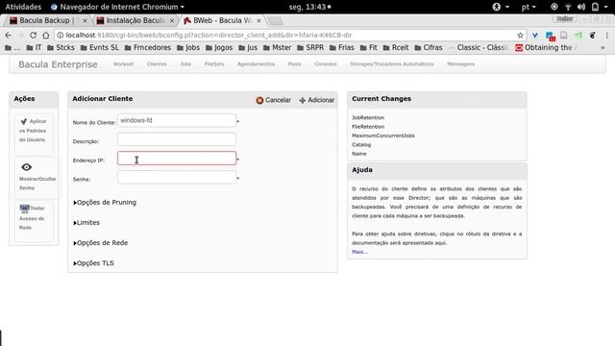615x346 pixels.
Task: Focus the Endereço IP field
Action: [177, 158]
